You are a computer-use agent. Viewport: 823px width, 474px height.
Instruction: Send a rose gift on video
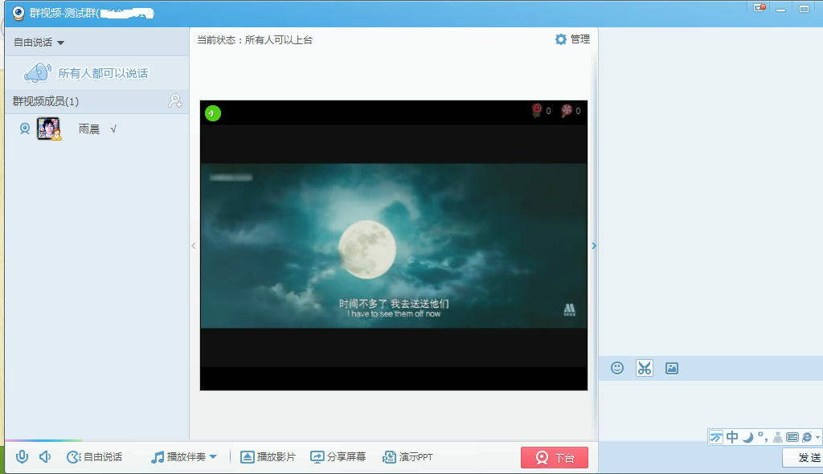point(536,110)
